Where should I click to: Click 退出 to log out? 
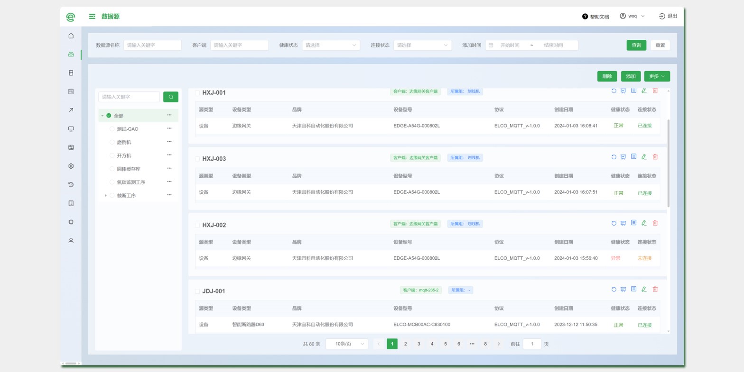[668, 16]
